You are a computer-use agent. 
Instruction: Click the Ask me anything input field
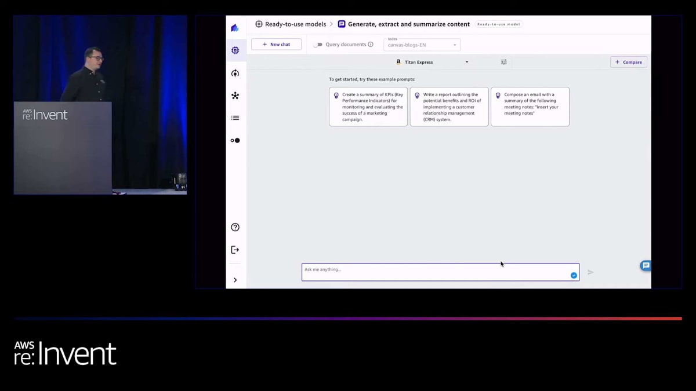440,272
